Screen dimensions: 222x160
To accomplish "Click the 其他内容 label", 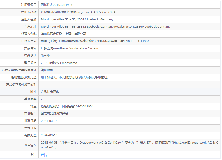I will (x=30, y=99).
